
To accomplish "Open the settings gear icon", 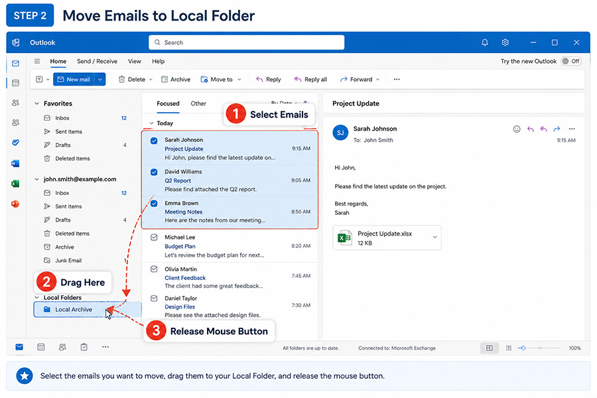I will [505, 42].
